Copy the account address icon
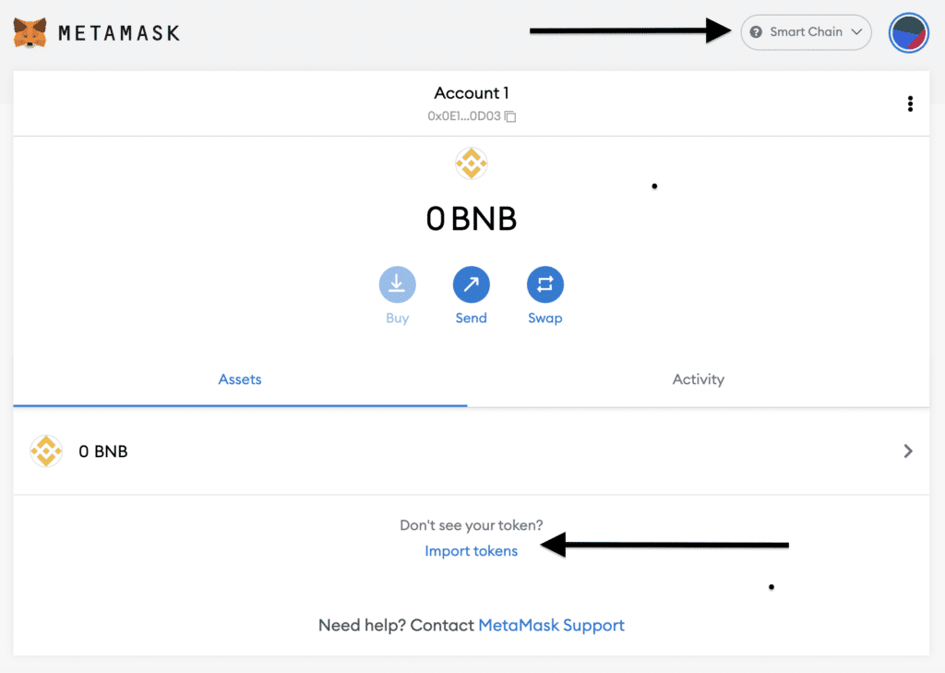Image resolution: width=945 pixels, height=673 pixels. (510, 116)
